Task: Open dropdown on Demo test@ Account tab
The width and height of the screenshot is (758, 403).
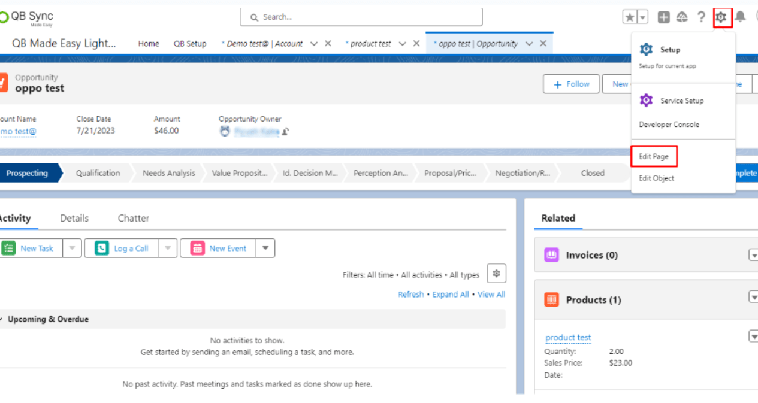Action: coord(314,44)
